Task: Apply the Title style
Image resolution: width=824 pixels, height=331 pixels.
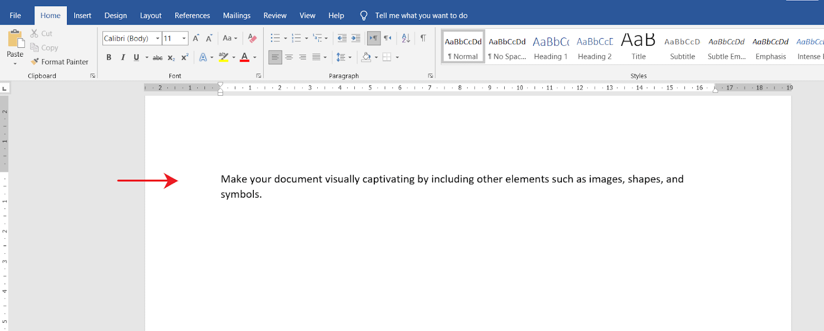Action: click(x=639, y=47)
